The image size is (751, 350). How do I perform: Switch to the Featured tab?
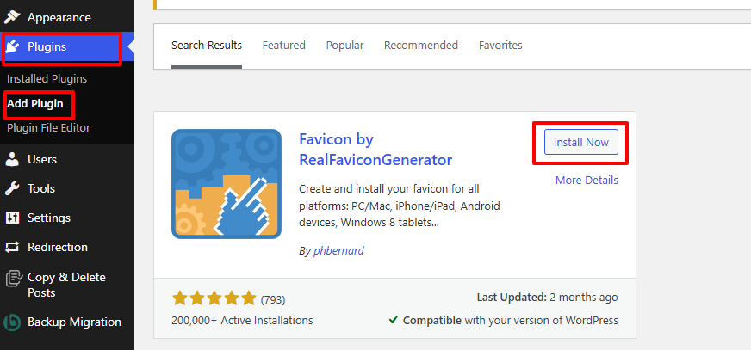pyautogui.click(x=283, y=45)
